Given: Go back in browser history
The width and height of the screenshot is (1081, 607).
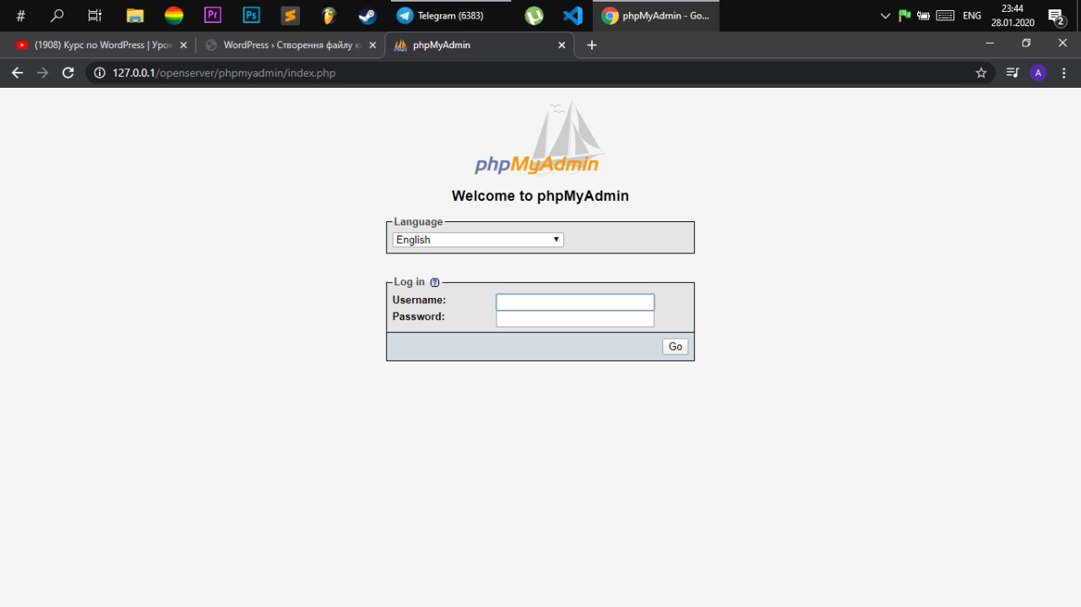Looking at the screenshot, I should click(17, 73).
